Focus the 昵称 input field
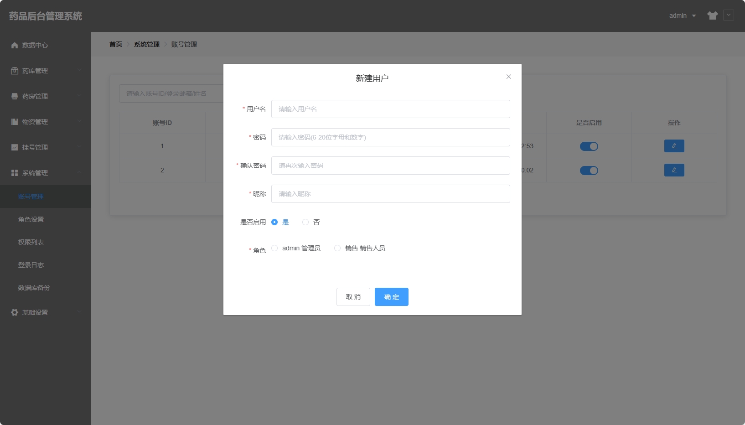Image resolution: width=745 pixels, height=425 pixels. click(391, 194)
